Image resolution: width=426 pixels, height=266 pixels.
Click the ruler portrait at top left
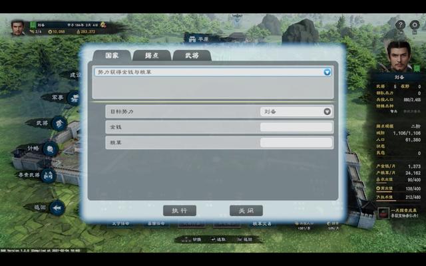point(18,27)
